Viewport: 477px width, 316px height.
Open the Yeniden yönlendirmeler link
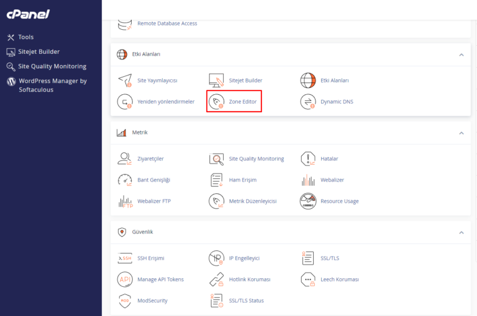166,102
